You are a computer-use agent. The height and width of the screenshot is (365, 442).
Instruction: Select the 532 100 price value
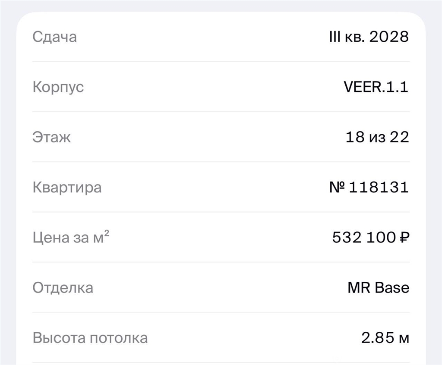(363, 237)
